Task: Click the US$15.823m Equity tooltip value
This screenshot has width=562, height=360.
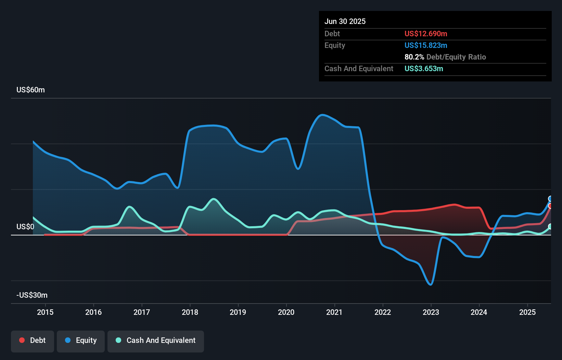Action: (x=426, y=45)
